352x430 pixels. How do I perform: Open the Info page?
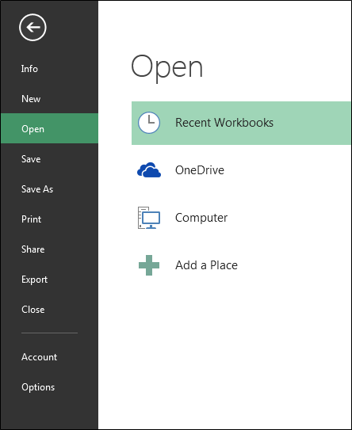point(29,69)
